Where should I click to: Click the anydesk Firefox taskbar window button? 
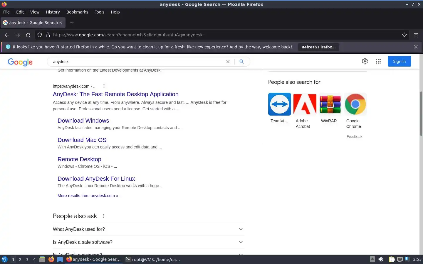coord(94,259)
